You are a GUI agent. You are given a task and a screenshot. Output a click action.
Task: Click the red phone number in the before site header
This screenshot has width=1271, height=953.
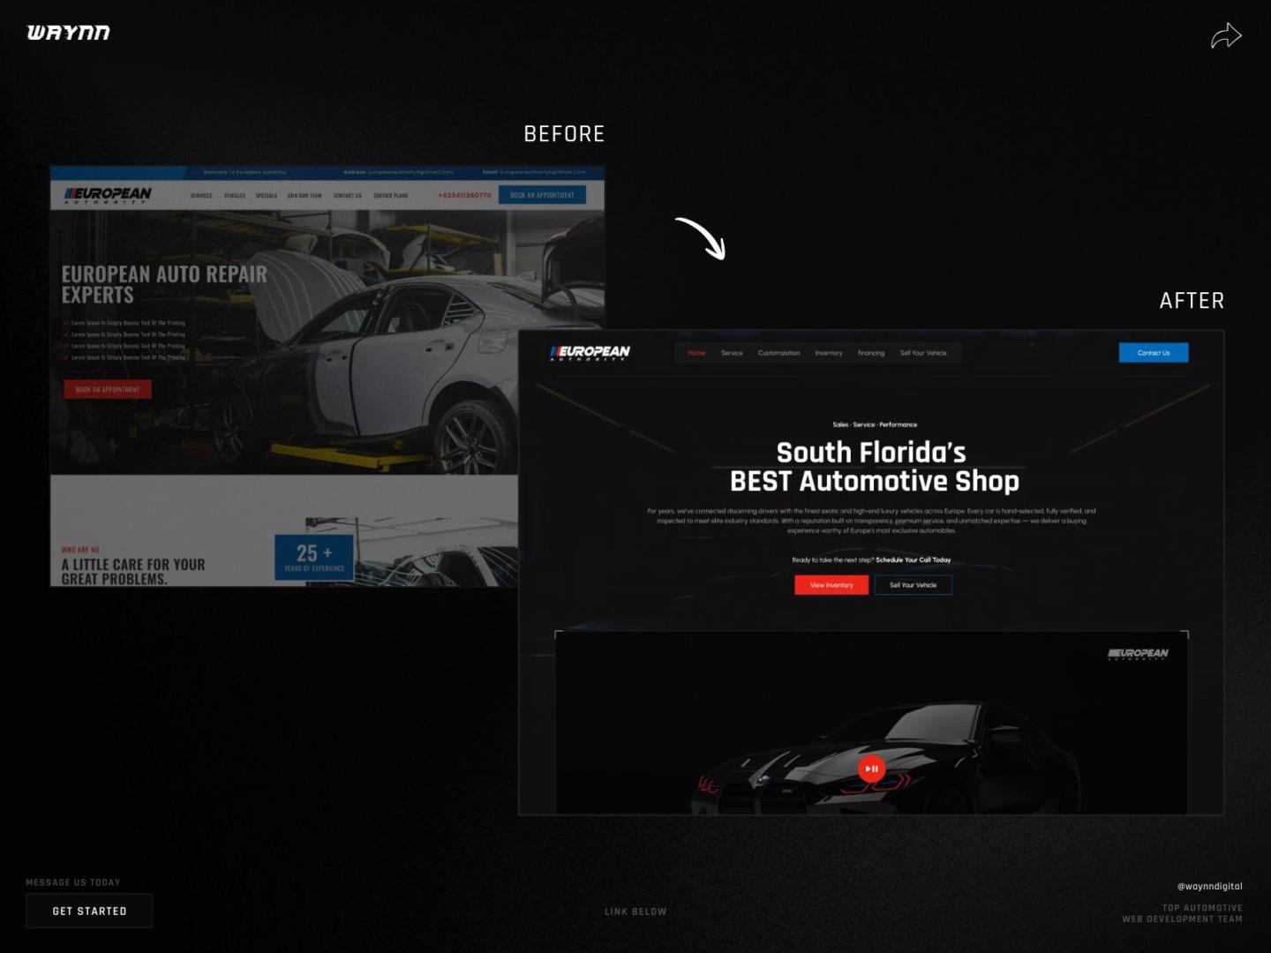(464, 195)
